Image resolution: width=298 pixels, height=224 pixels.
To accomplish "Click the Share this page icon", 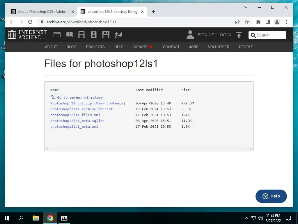I will [237, 22].
